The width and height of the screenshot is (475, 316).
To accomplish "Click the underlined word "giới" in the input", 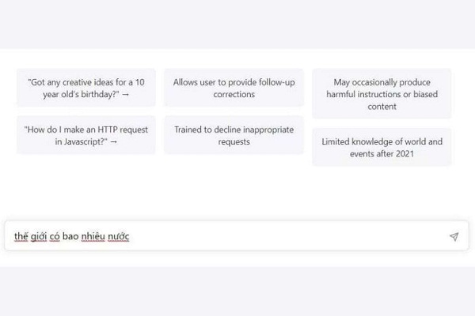I will [38, 236].
